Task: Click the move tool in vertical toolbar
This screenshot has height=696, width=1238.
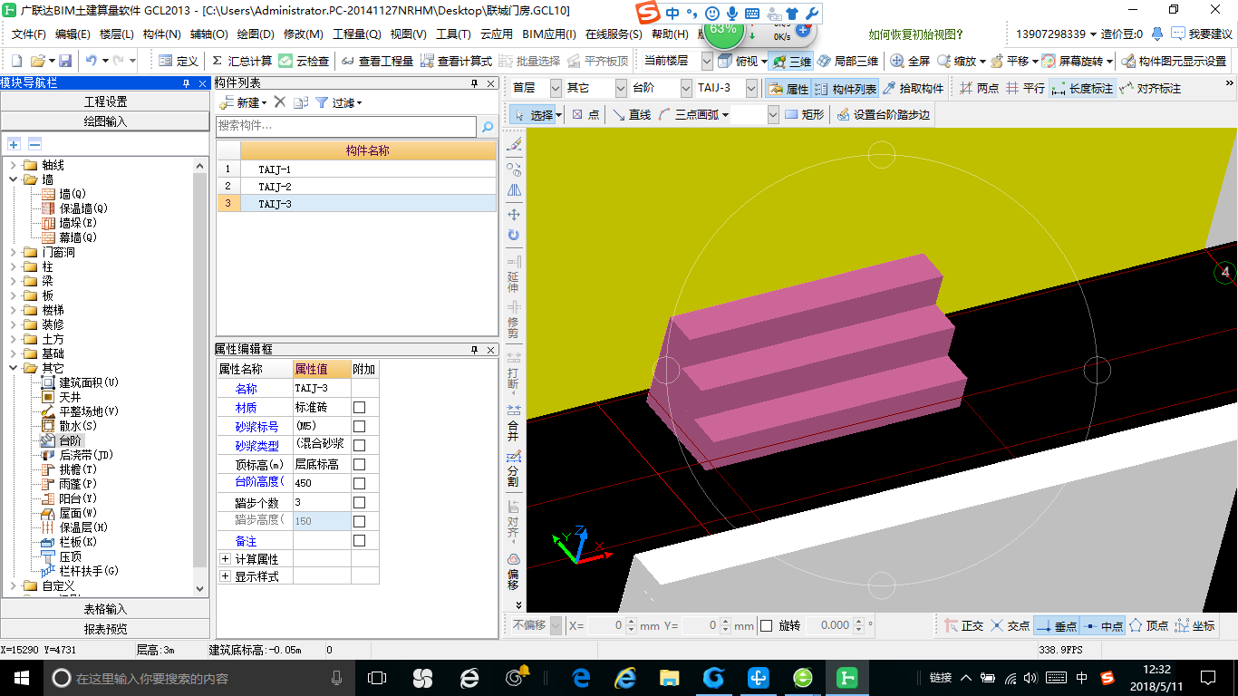Action: pos(514,214)
